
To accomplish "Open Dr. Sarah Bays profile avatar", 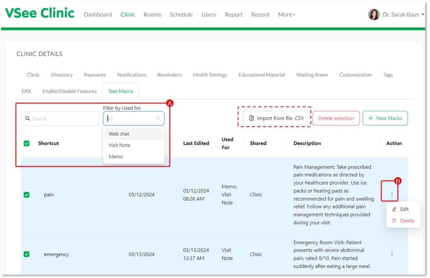I will click(x=374, y=14).
